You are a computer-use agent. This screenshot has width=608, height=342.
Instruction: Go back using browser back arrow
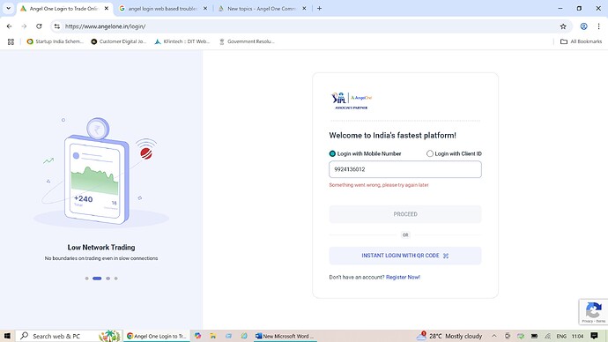10,26
